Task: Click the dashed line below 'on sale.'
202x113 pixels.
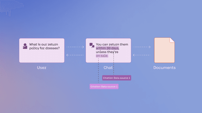Action: pyautogui.click(x=98, y=71)
